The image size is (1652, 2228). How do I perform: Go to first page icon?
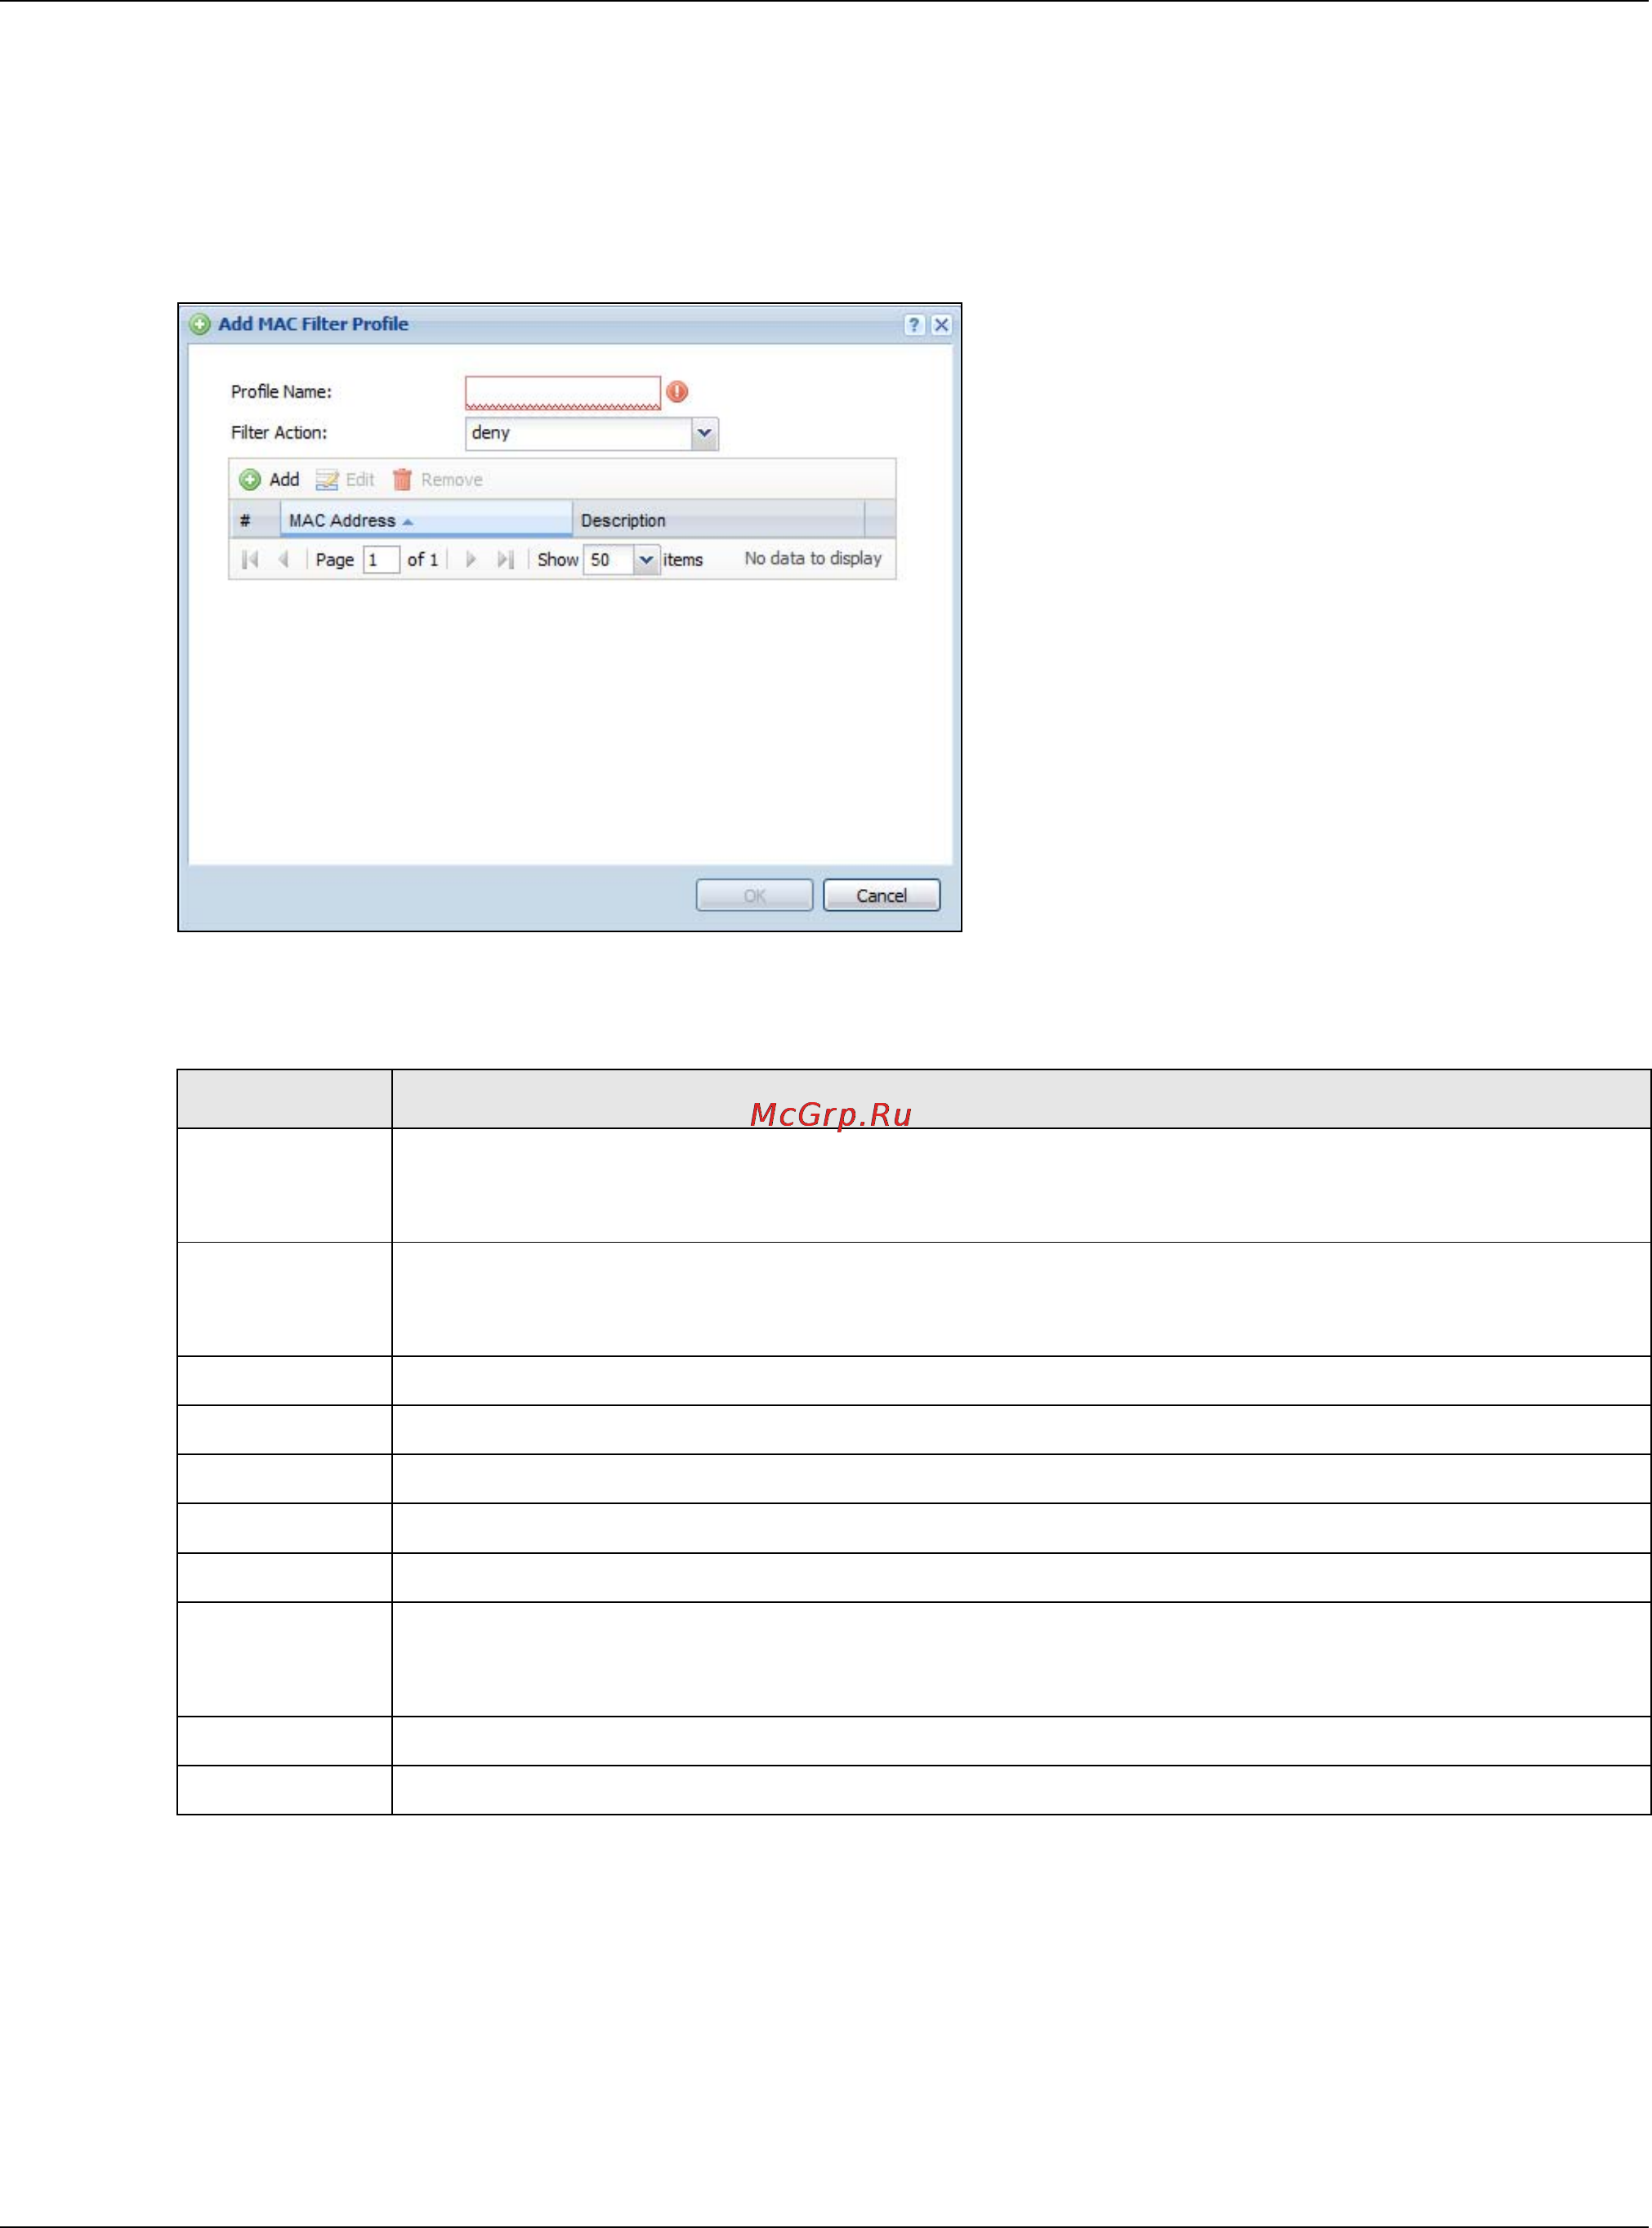[250, 560]
